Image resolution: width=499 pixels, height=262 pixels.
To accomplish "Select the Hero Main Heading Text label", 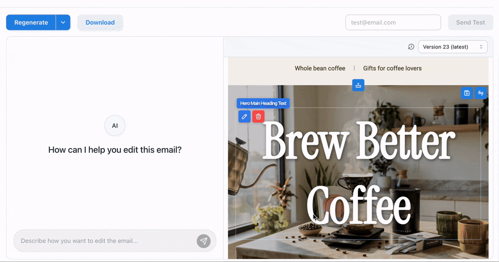I will 263,103.
